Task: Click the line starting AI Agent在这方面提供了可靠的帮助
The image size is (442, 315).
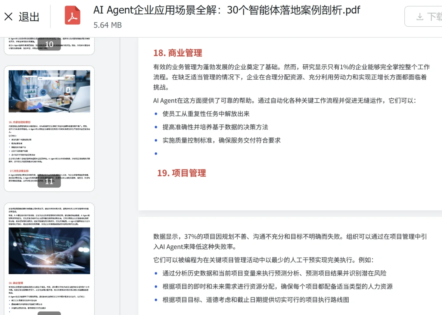Action: [285, 101]
